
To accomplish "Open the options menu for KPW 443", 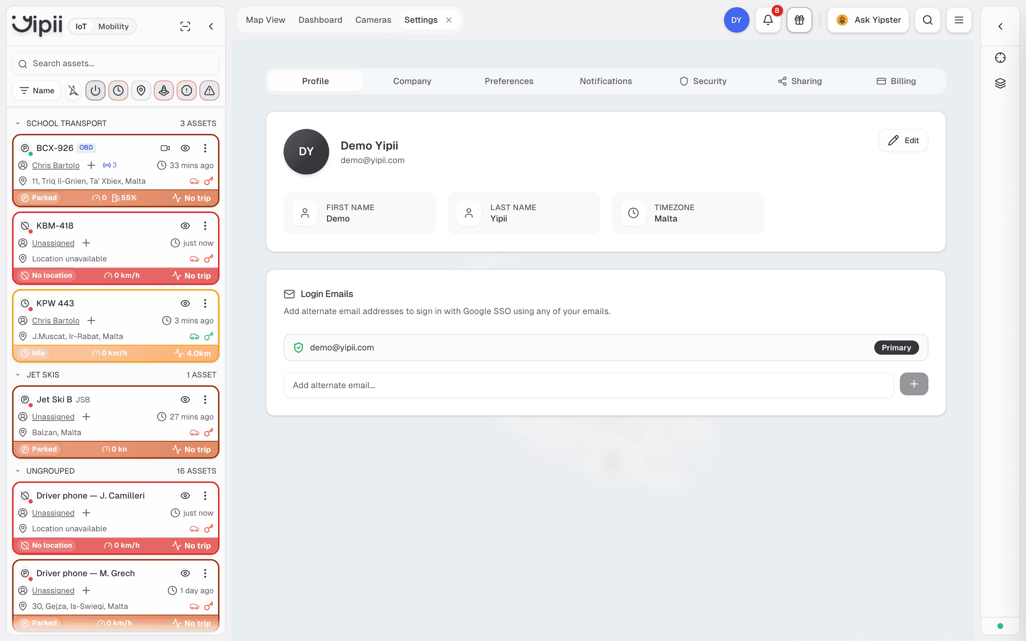I will point(205,303).
